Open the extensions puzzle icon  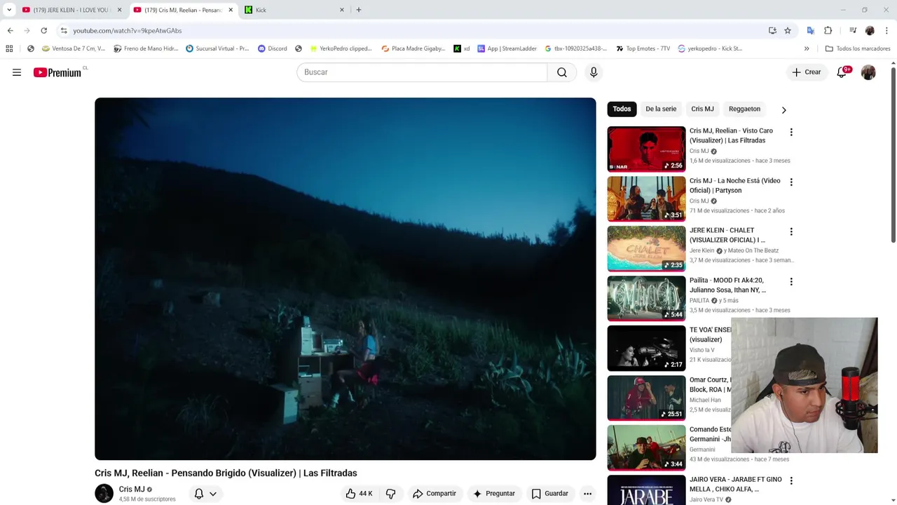coord(828,31)
